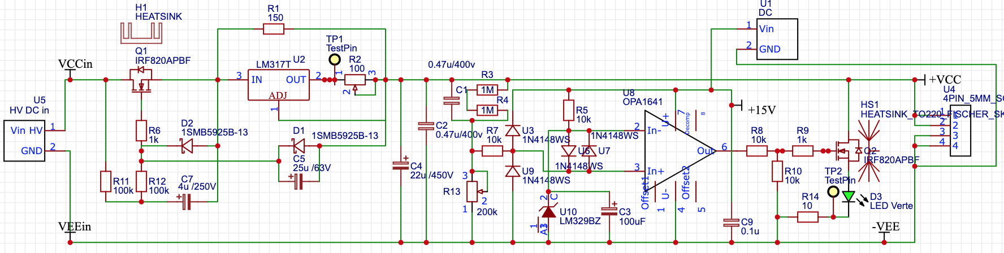Select resistor R12 100k

point(141,181)
